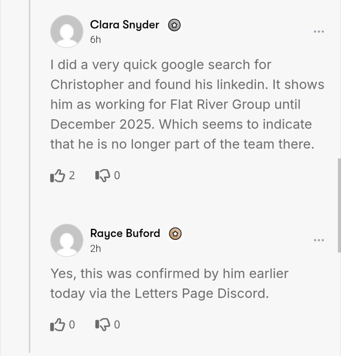This screenshot has width=341, height=356.
Task: Open more options for Clara Snyder's comment
Action: coord(319,31)
